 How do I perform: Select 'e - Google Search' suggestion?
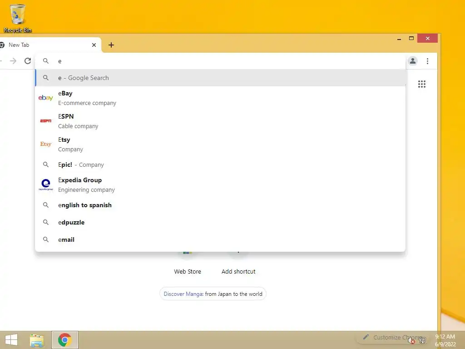[220, 78]
